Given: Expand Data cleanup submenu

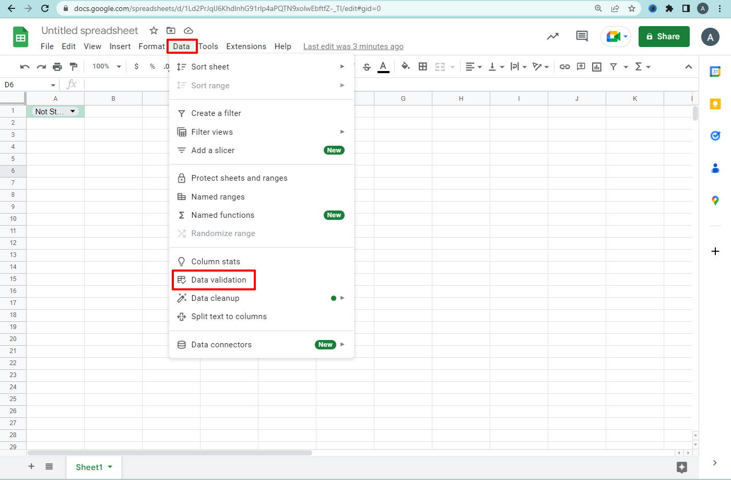Looking at the screenshot, I should (262, 298).
